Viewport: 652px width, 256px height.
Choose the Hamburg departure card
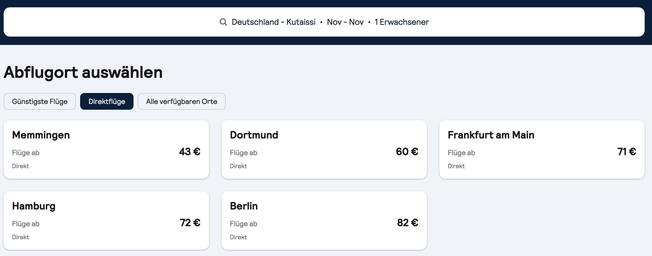[106, 220]
